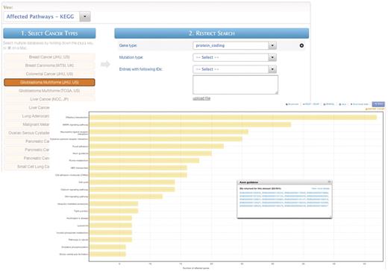
Task: Open the Gene type dropdown set to protein_coding
Action: (234, 45)
